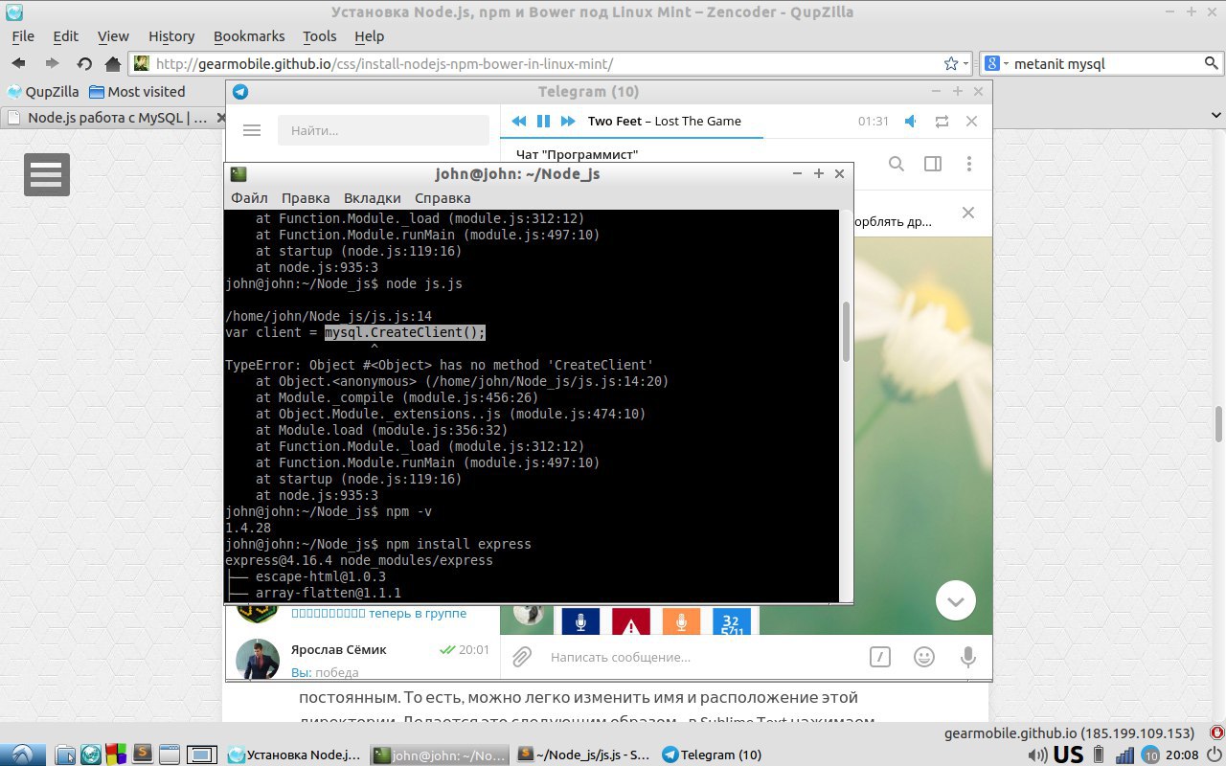This screenshot has height=766, width=1226.
Task: Open QupZilla Tools menu
Action: (320, 36)
